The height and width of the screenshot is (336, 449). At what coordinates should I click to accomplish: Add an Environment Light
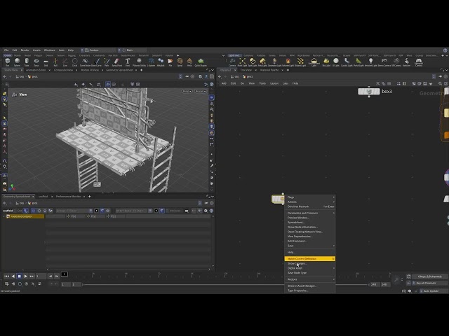[x=314, y=62]
